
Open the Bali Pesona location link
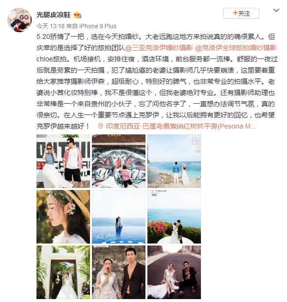coord(181,126)
